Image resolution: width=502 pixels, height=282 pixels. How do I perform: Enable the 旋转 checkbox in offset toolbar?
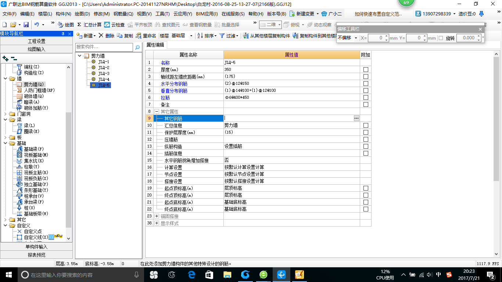click(441, 38)
